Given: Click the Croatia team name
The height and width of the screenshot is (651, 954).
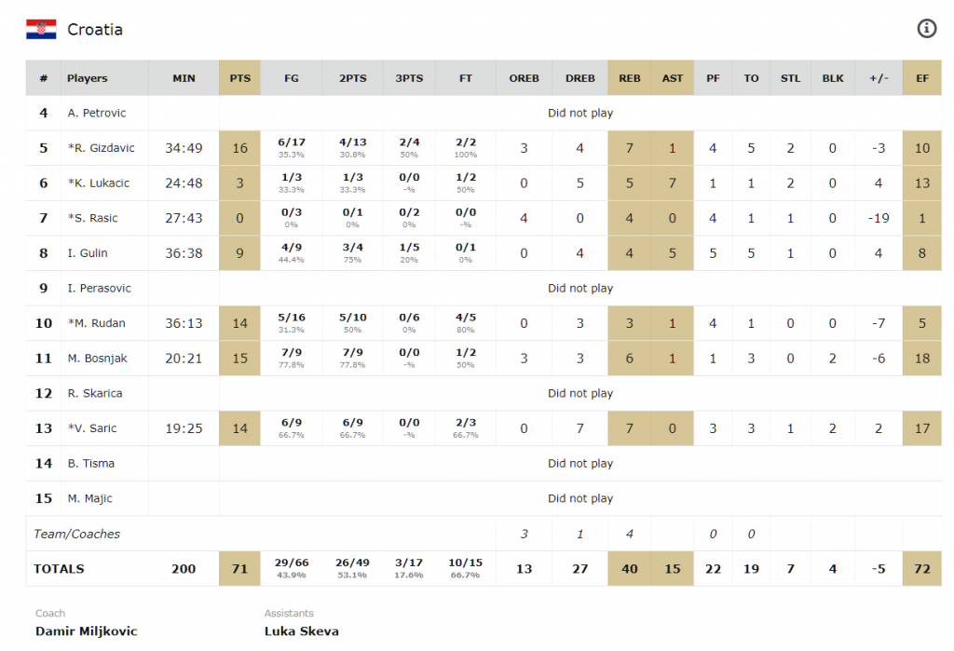Looking at the screenshot, I should point(95,30).
